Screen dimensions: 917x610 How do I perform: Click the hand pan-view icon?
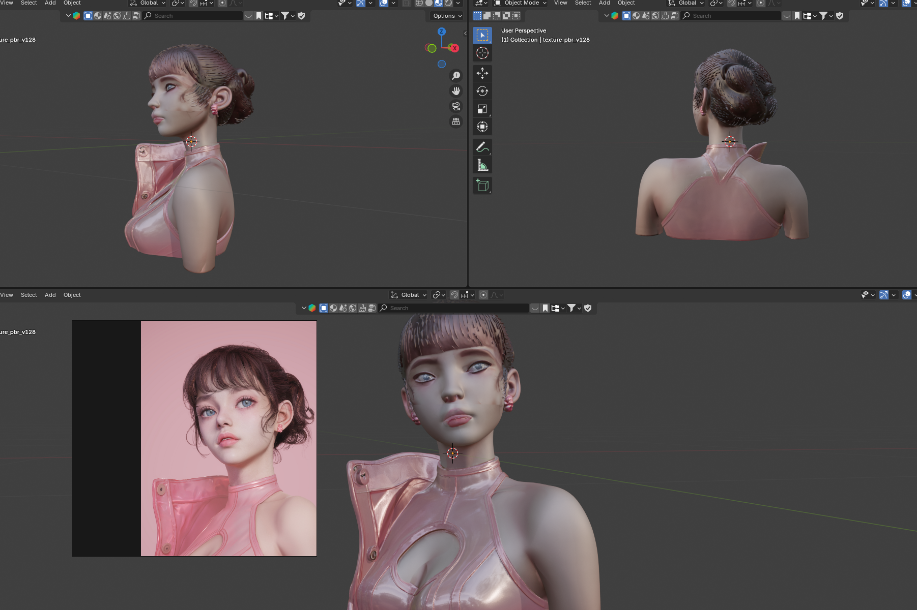pos(456,91)
